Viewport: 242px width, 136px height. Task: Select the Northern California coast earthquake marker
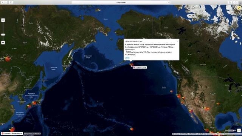179,96
